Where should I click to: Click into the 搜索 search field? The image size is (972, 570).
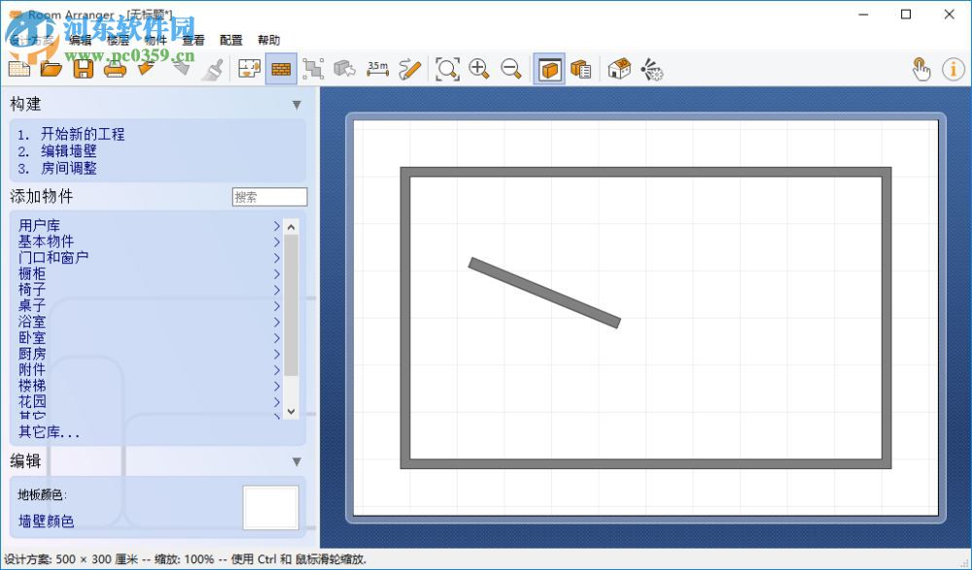269,197
